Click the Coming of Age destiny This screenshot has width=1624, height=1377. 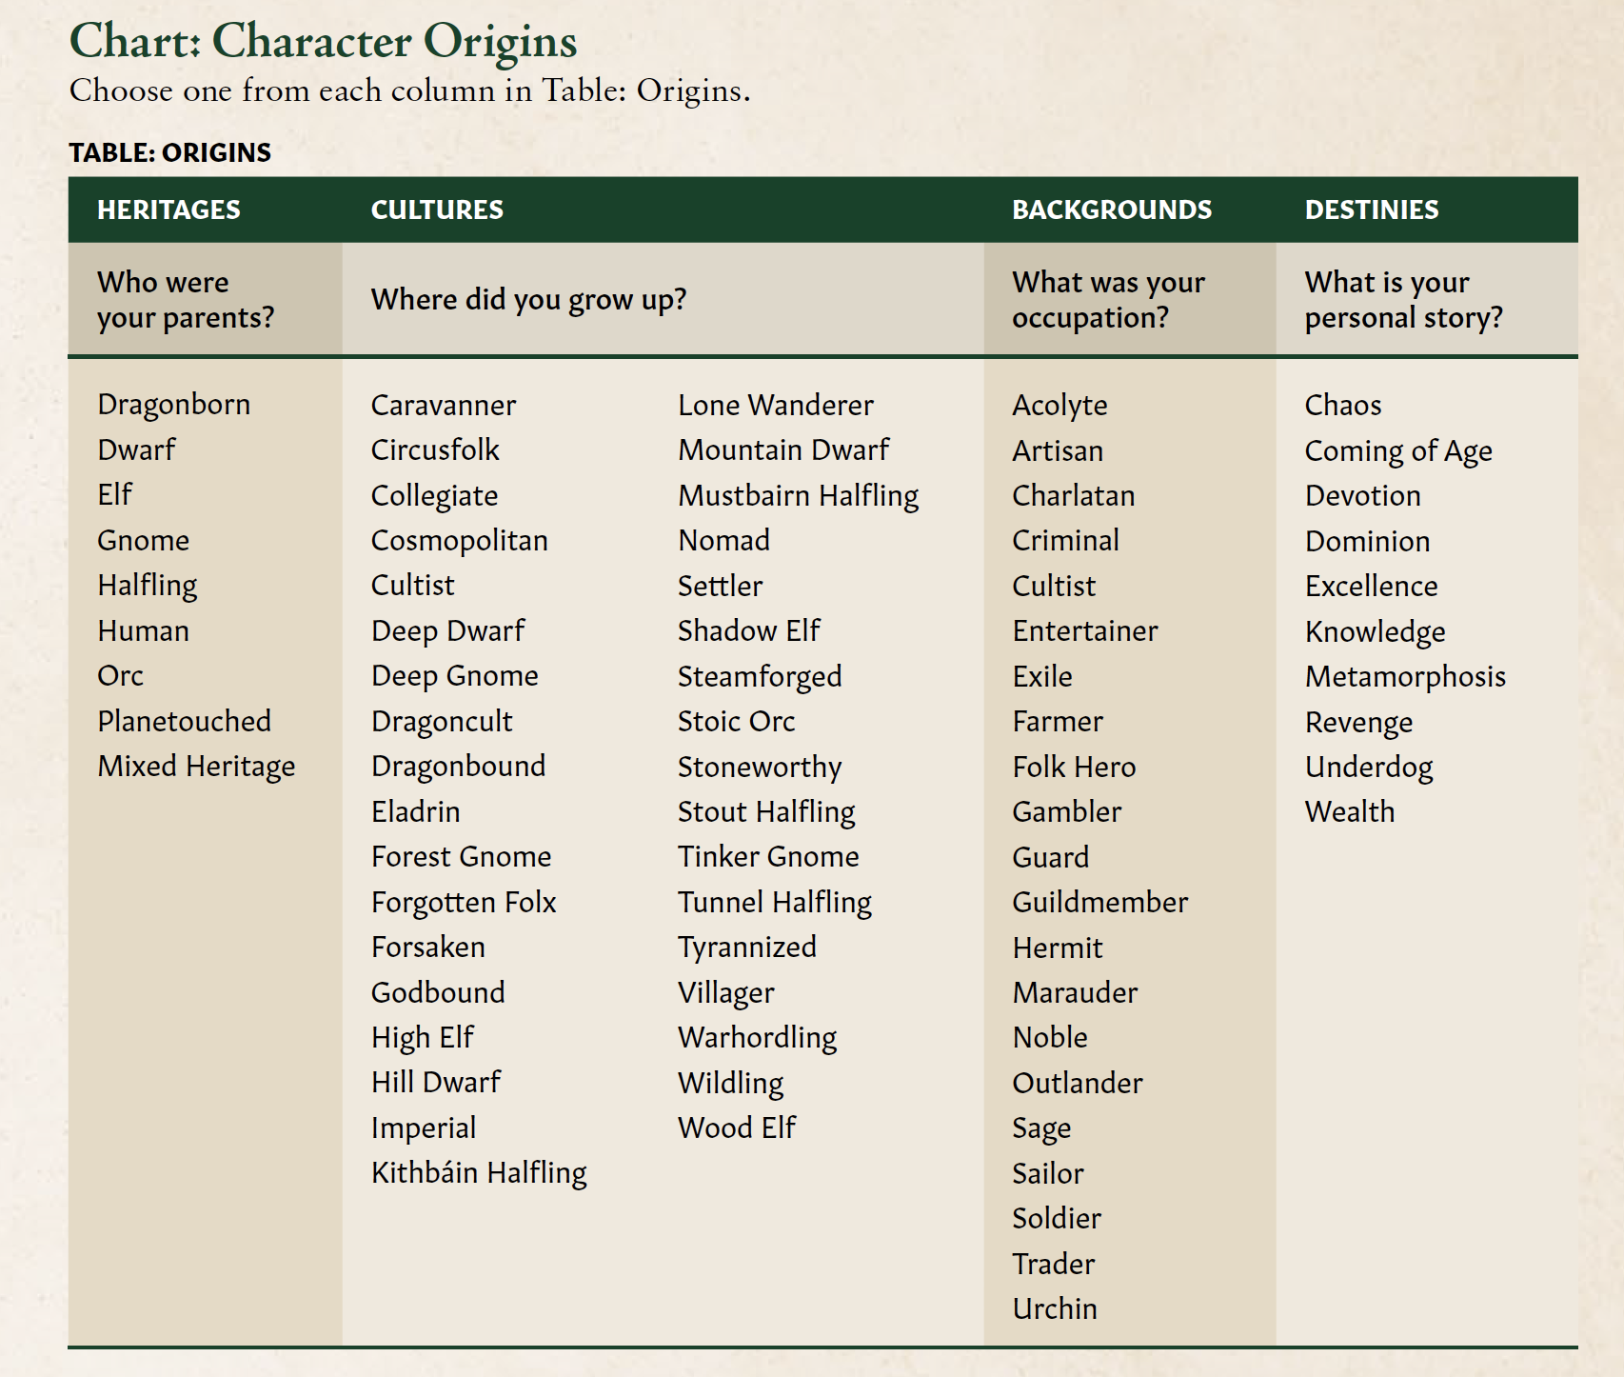1398,450
